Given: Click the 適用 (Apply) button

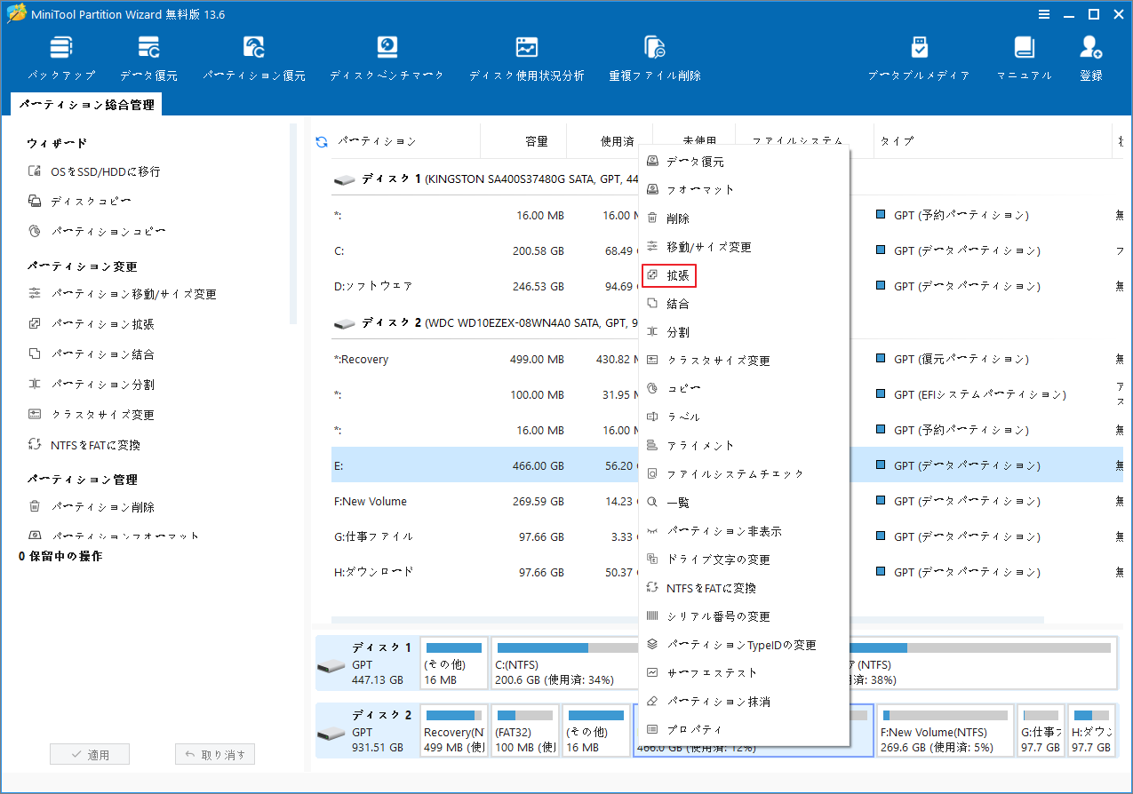Looking at the screenshot, I should click(x=89, y=753).
